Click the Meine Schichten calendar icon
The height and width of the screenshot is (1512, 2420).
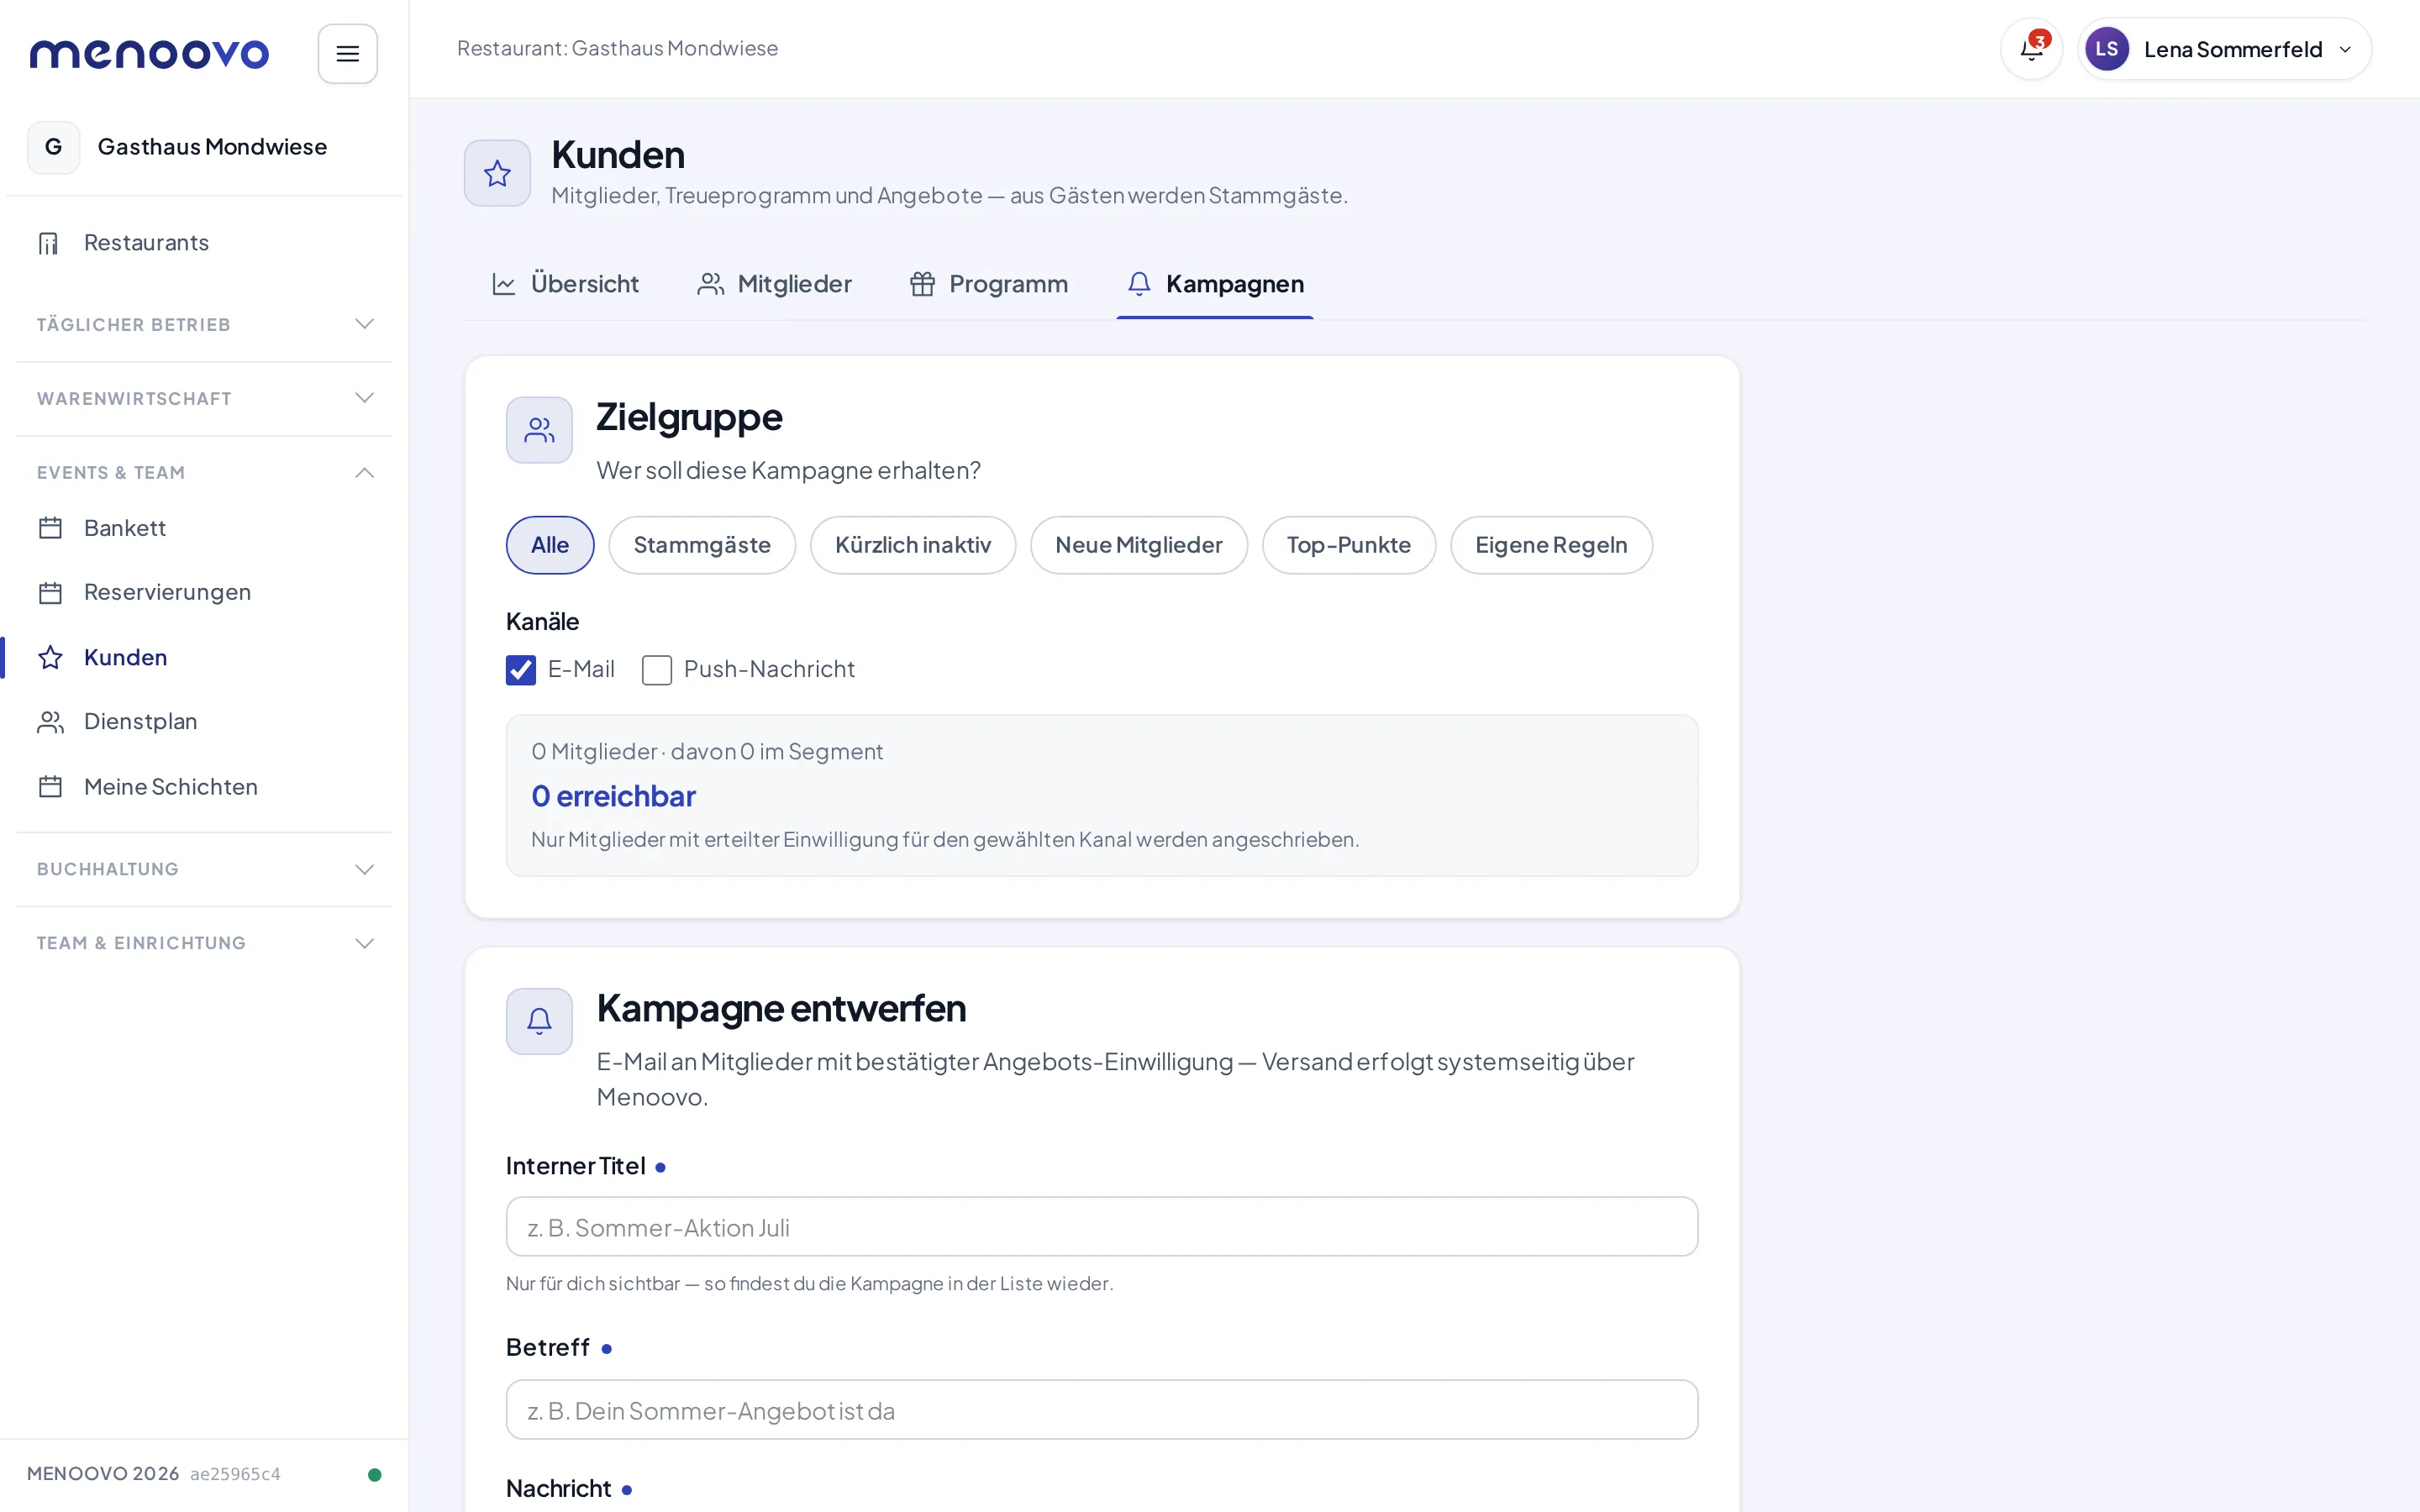(x=50, y=787)
